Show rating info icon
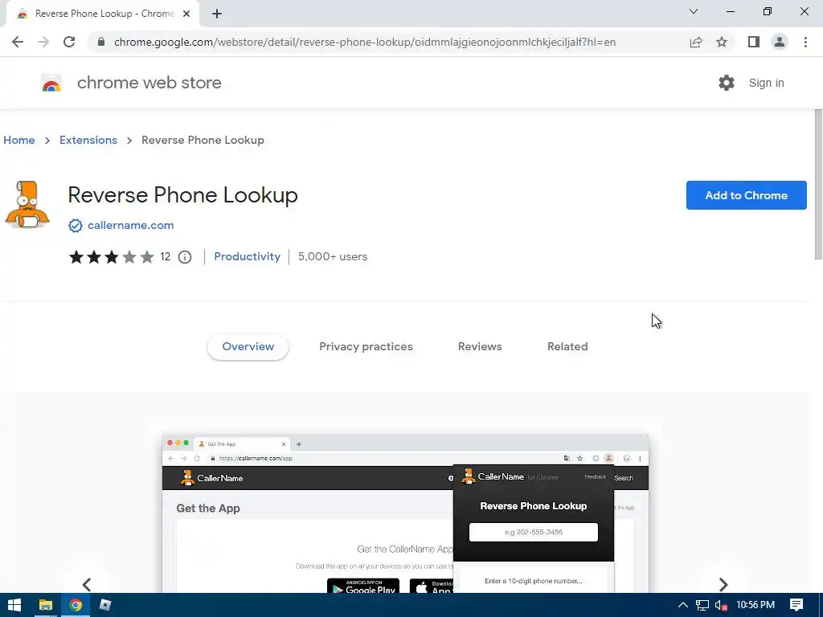 pyautogui.click(x=185, y=257)
